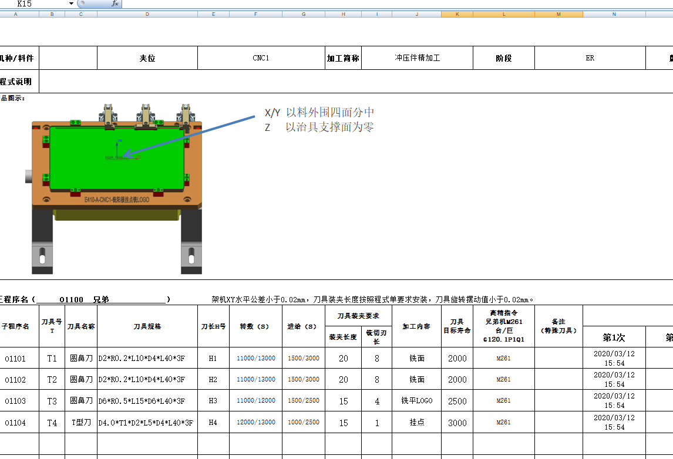Select the 挂点 machining content cell

417,422
